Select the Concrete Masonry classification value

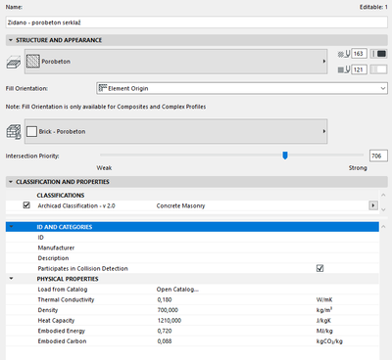pos(180,205)
